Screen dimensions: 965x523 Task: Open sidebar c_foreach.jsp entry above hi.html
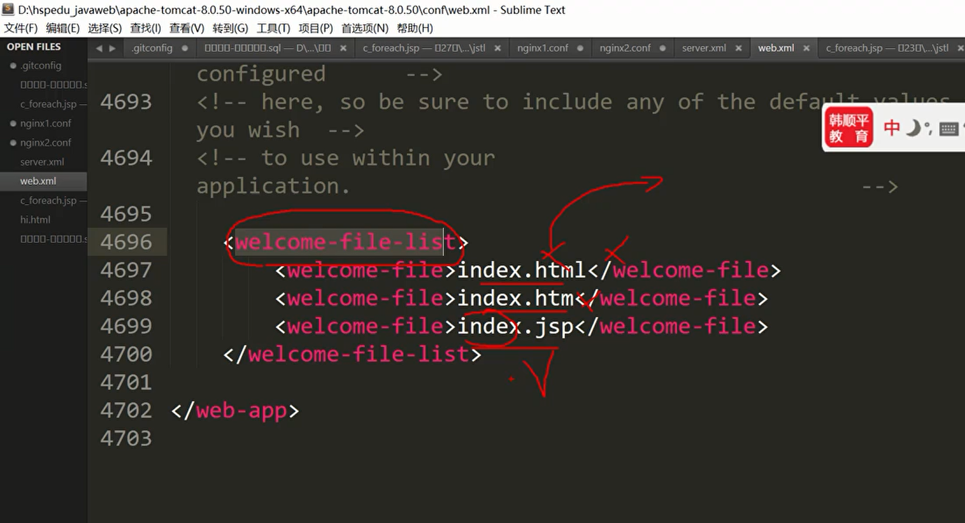[53, 200]
